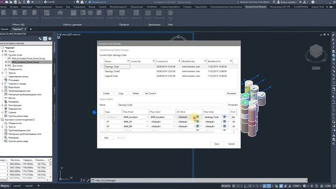Click the Add button below styles grid
336x189 pixels.
coord(106,138)
